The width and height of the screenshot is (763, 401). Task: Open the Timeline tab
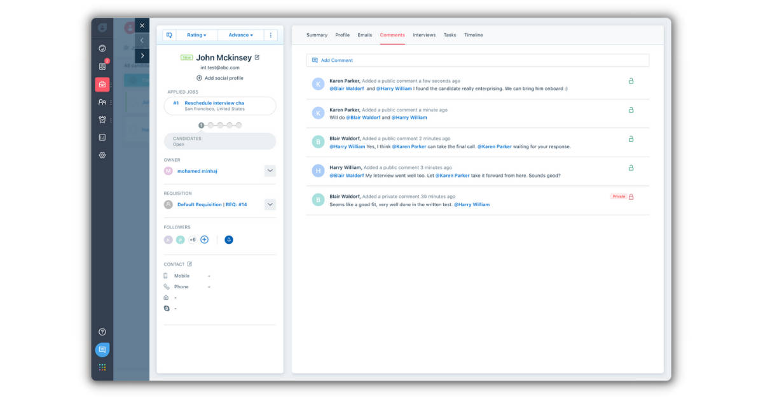[474, 35]
